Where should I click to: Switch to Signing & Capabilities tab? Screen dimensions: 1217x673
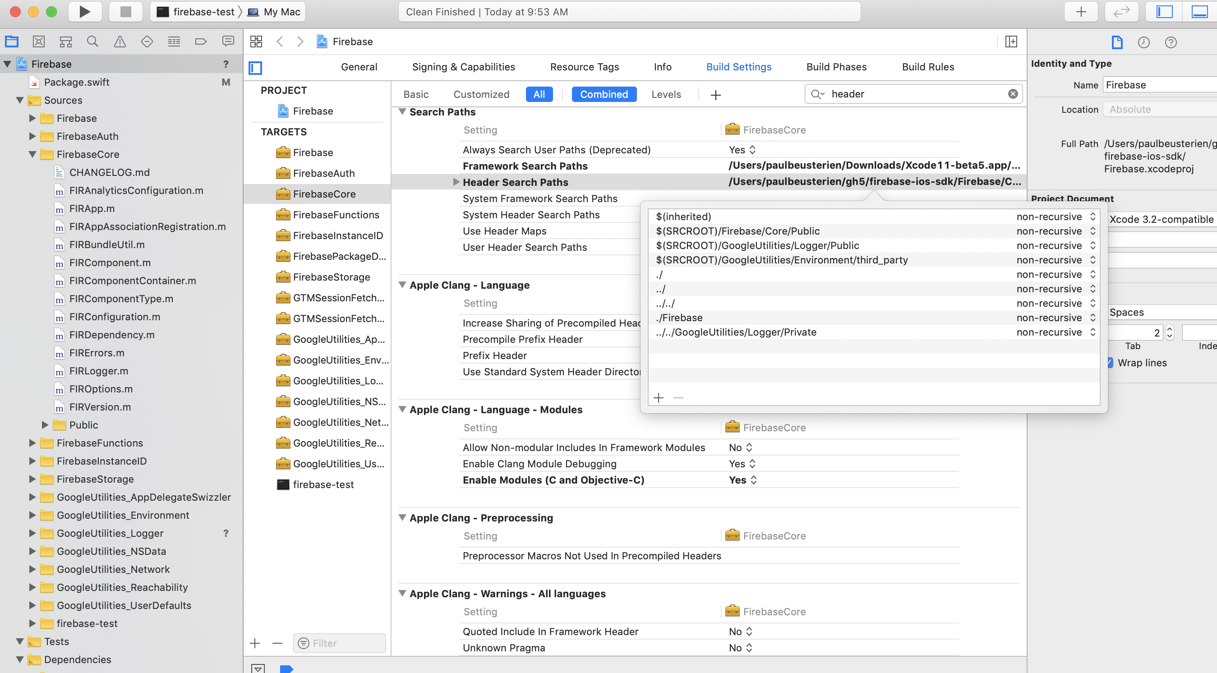[x=463, y=67]
